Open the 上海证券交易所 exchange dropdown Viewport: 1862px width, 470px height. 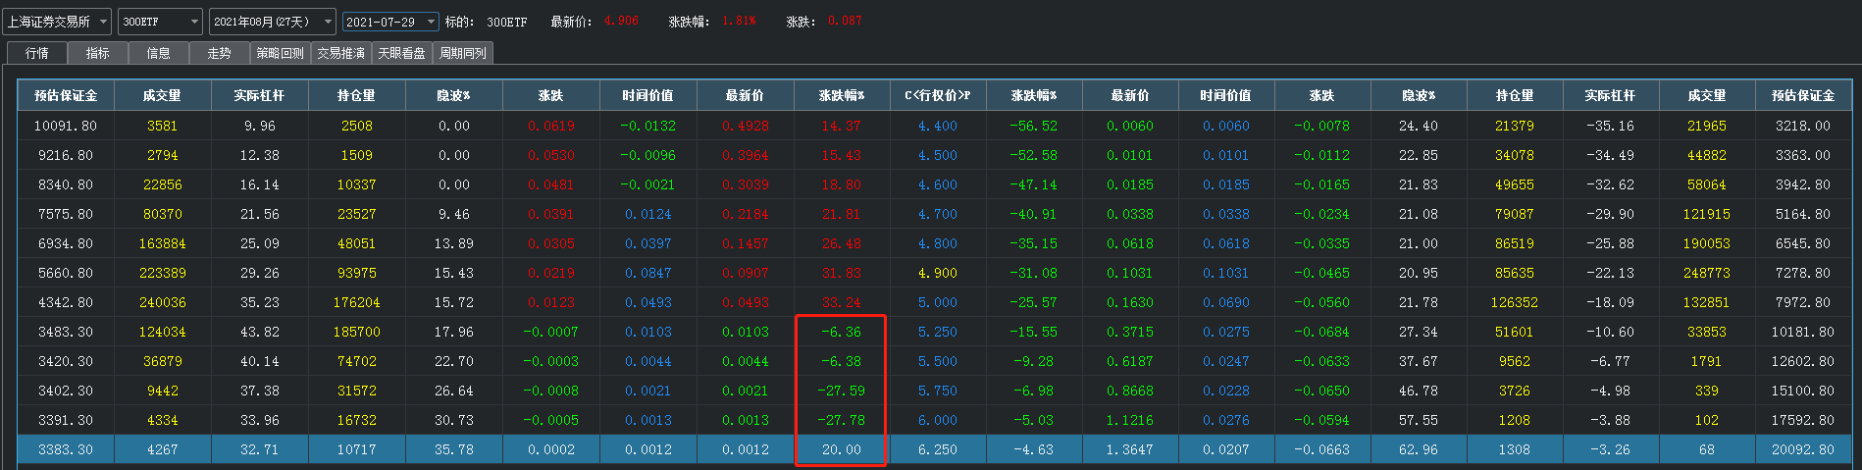pyautogui.click(x=58, y=21)
